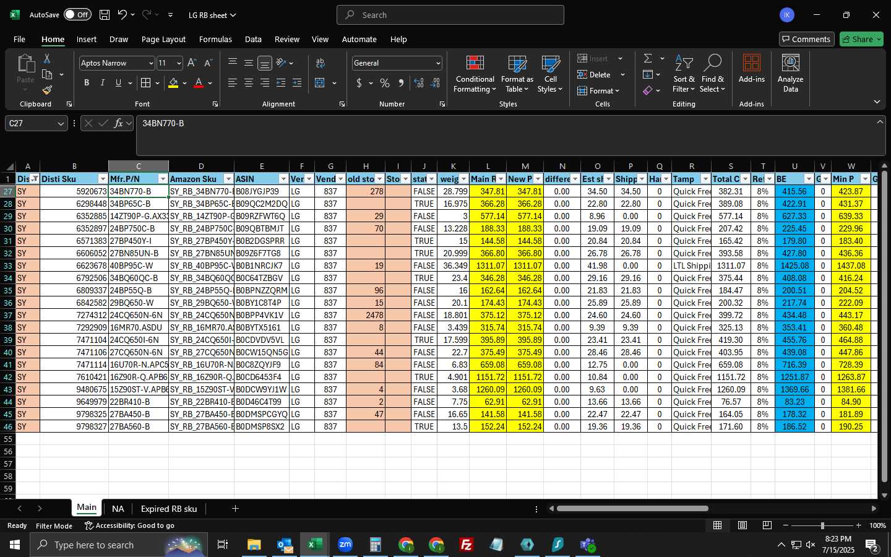
Task: Open filter dropdown for ASIN column
Action: click(x=283, y=179)
